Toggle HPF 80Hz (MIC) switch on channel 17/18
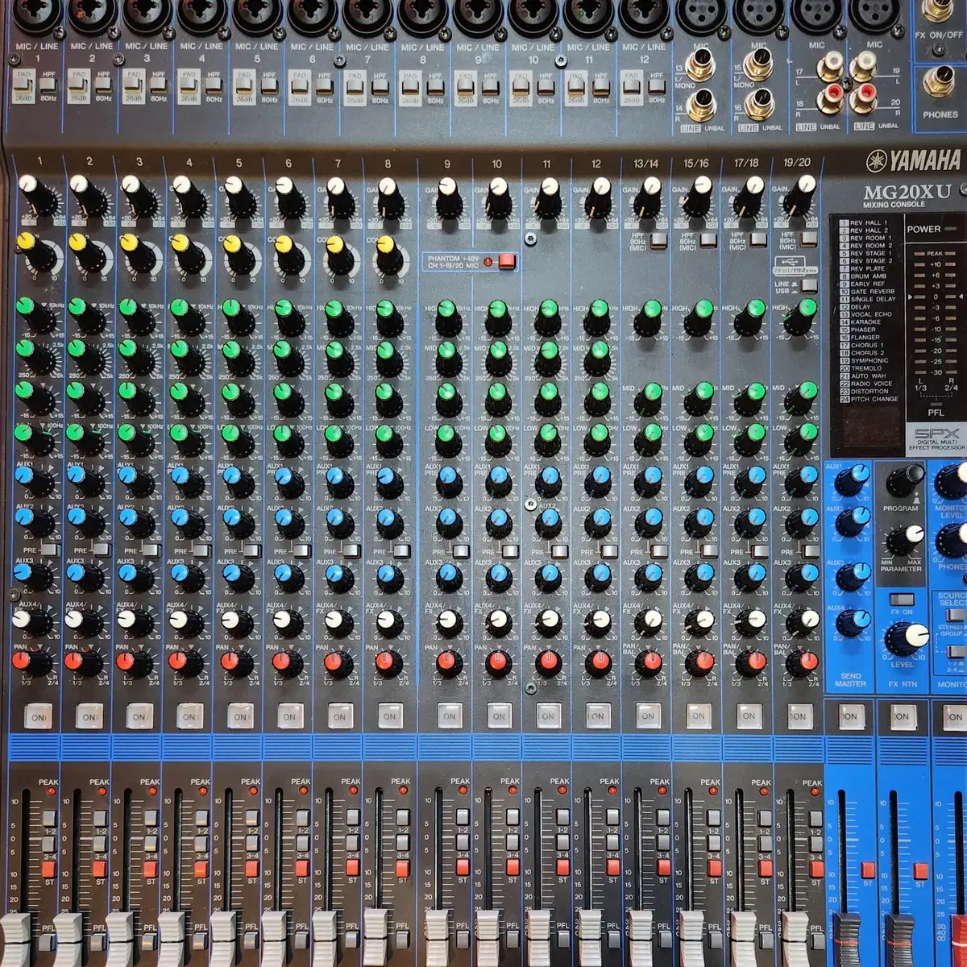Image resolution: width=967 pixels, height=967 pixels. 759,239
